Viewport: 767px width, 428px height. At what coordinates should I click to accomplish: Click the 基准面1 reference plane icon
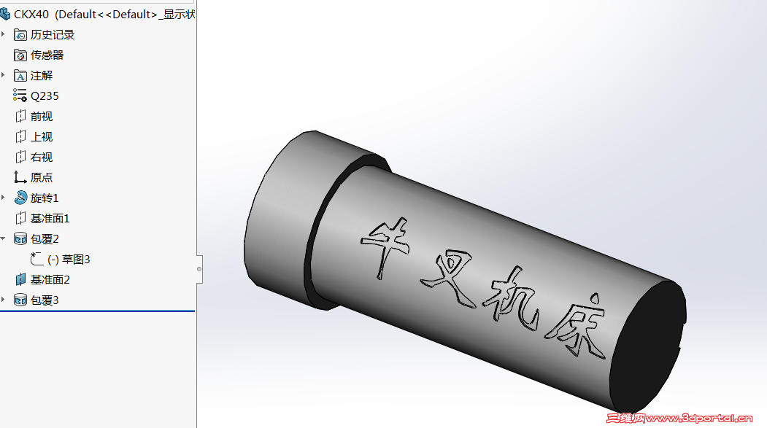20,219
